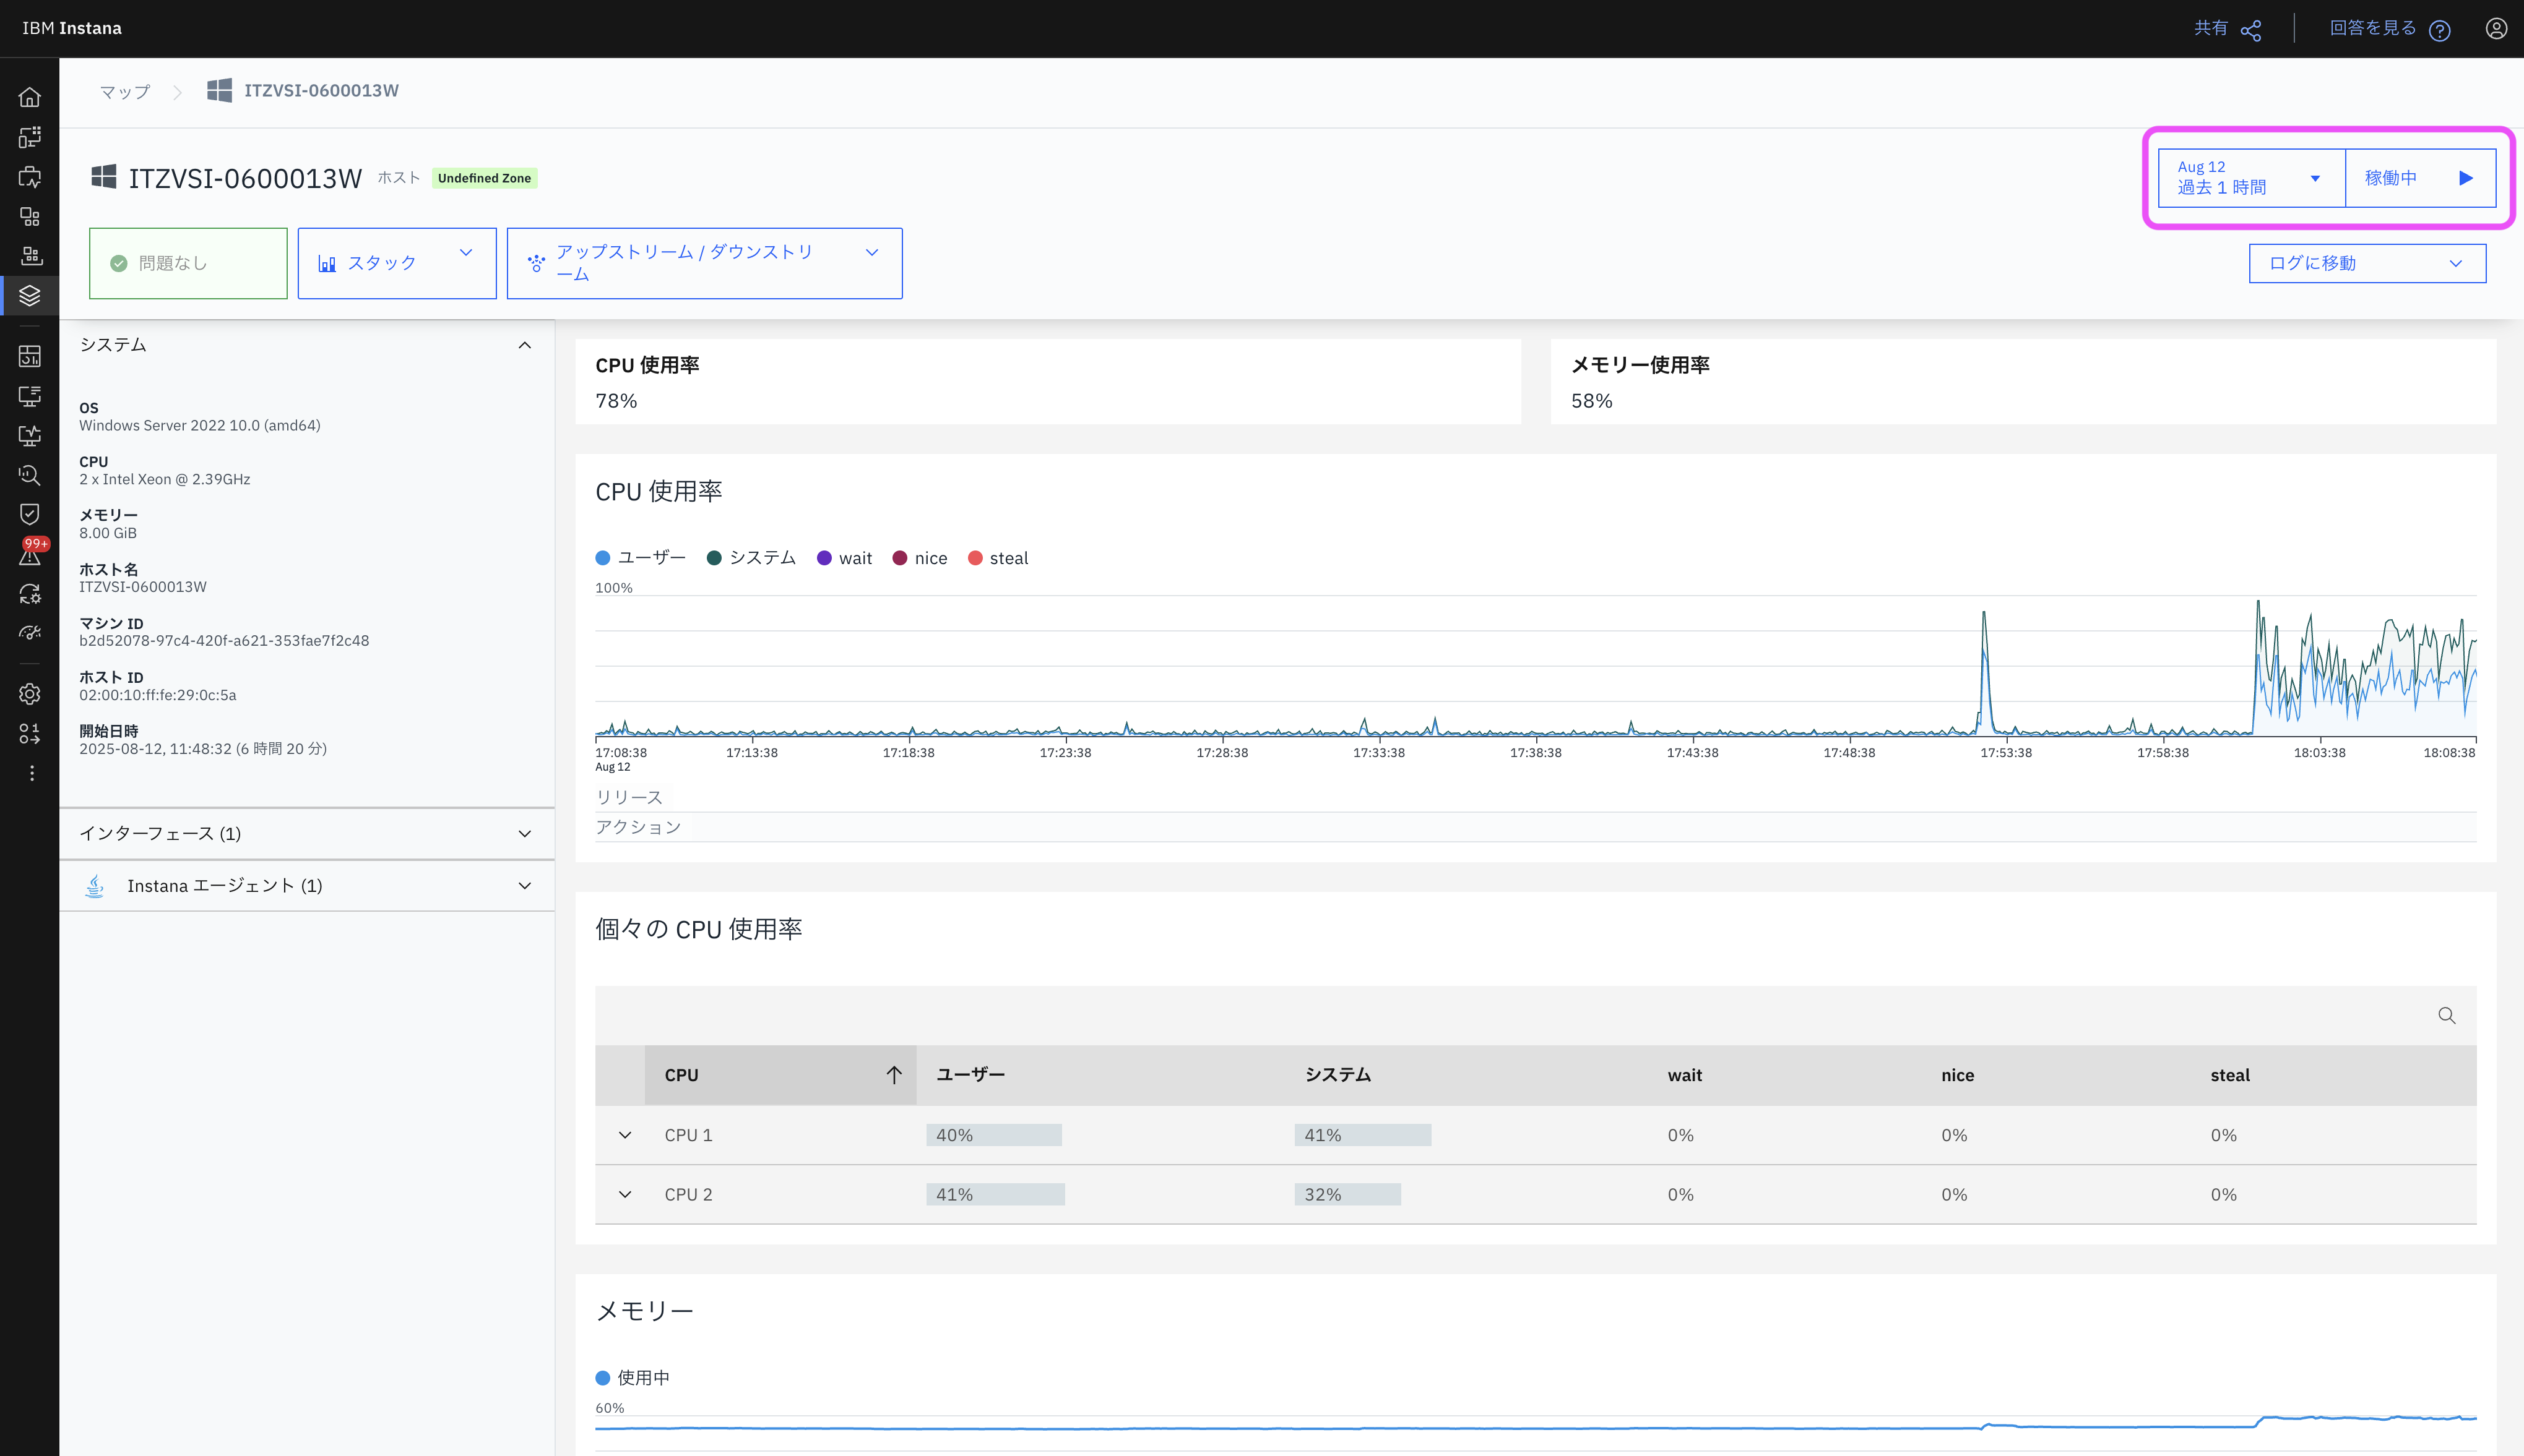Open the ログに移動 menu button
Viewport: 2524px width, 1456px height.
click(2366, 264)
